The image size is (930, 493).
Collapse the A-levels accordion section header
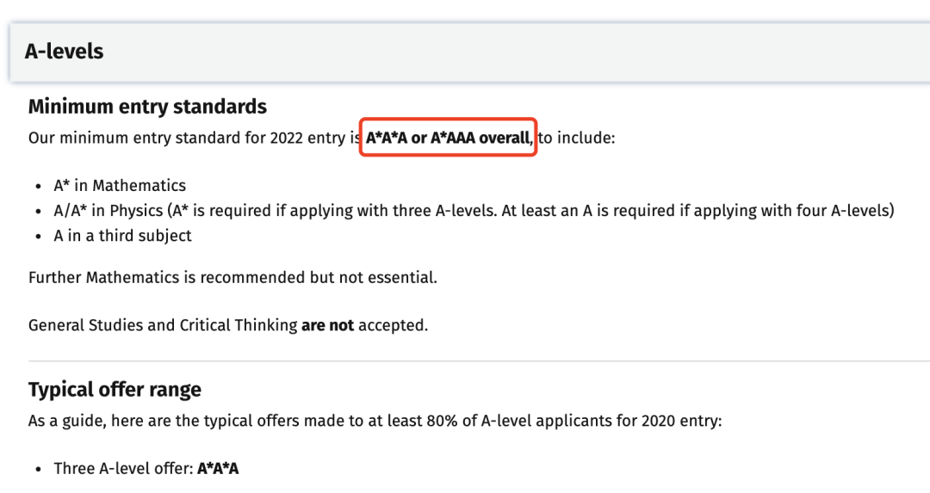click(469, 52)
